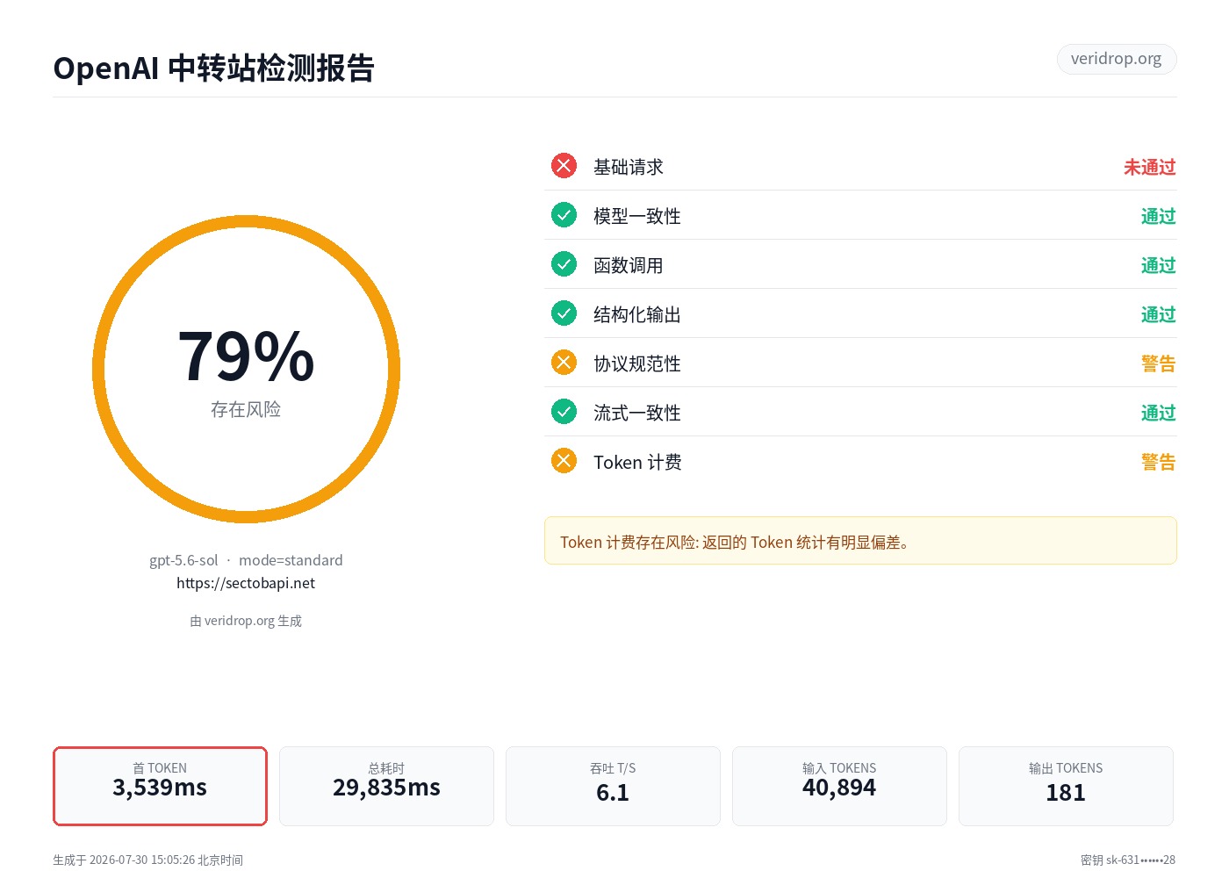Click the 79% score ring
This screenshot has width=1229, height=878.
246,369
